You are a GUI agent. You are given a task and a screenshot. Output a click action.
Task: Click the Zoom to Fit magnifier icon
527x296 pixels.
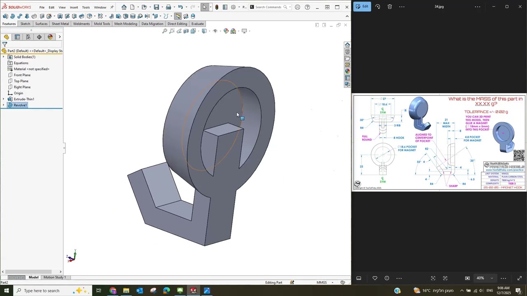(165, 31)
